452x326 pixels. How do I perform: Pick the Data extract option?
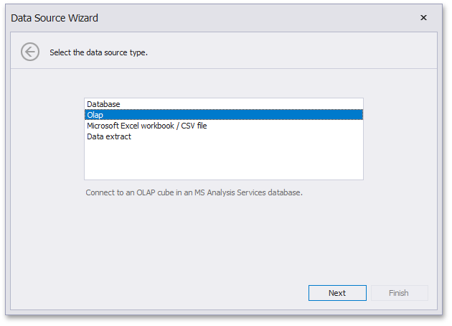point(109,136)
